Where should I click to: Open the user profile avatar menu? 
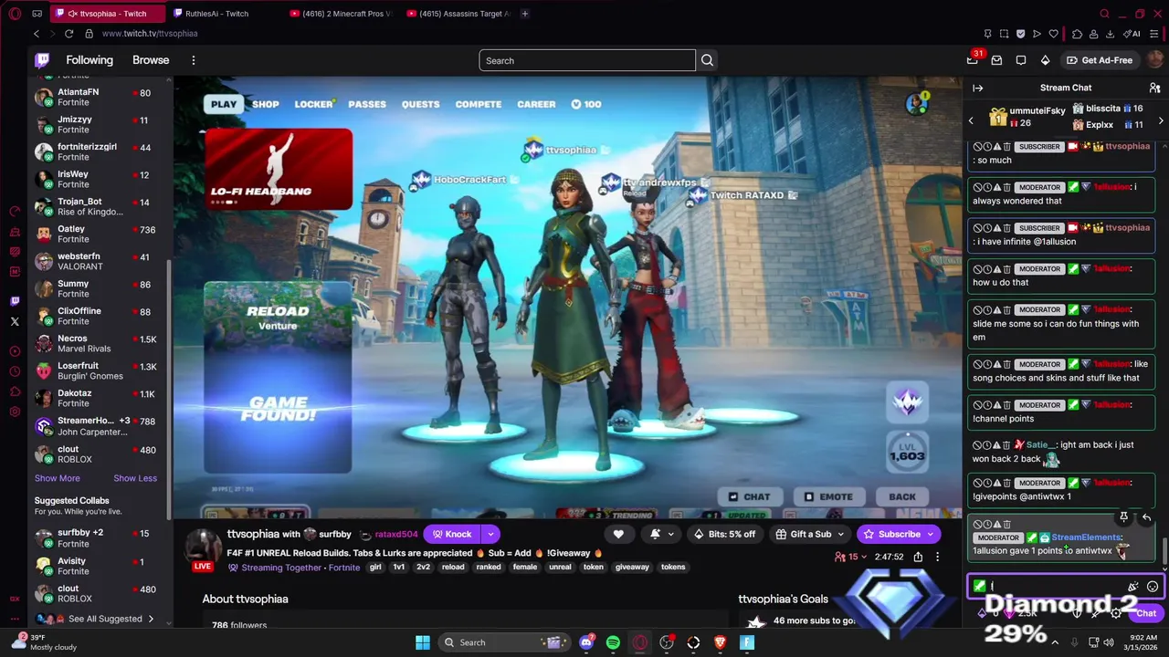(1154, 60)
